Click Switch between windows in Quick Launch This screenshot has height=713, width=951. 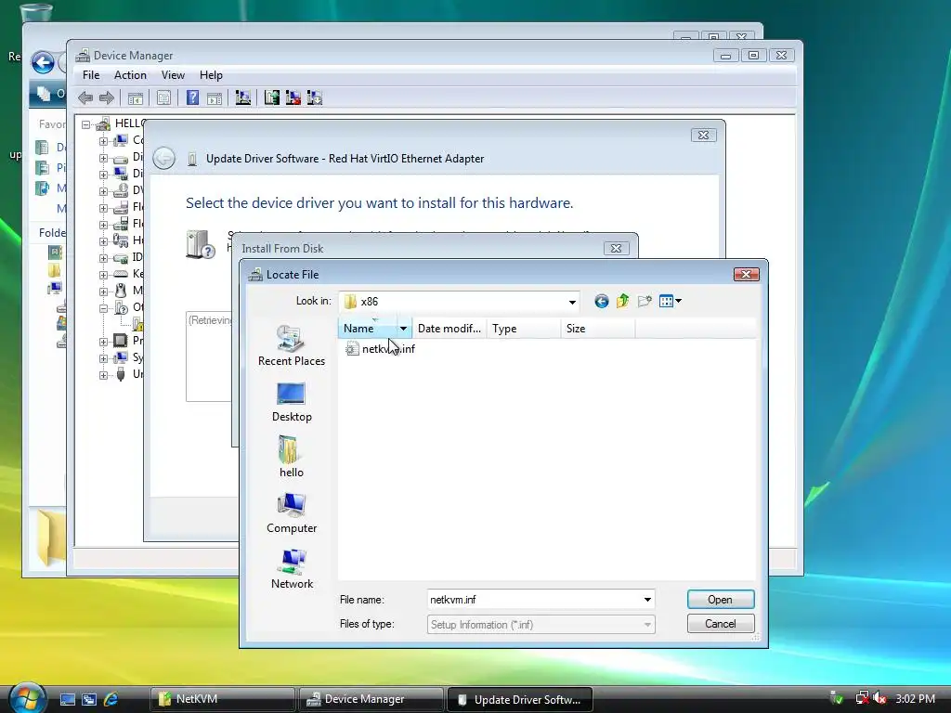click(x=89, y=699)
